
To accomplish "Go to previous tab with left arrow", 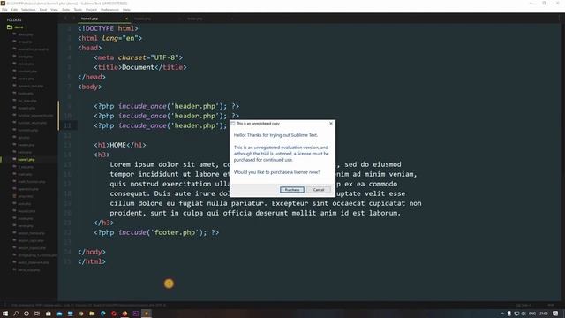I will click(x=65, y=19).
